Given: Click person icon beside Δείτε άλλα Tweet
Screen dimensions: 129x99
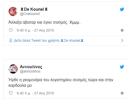Looking at the screenshot, I should coord(11,40).
